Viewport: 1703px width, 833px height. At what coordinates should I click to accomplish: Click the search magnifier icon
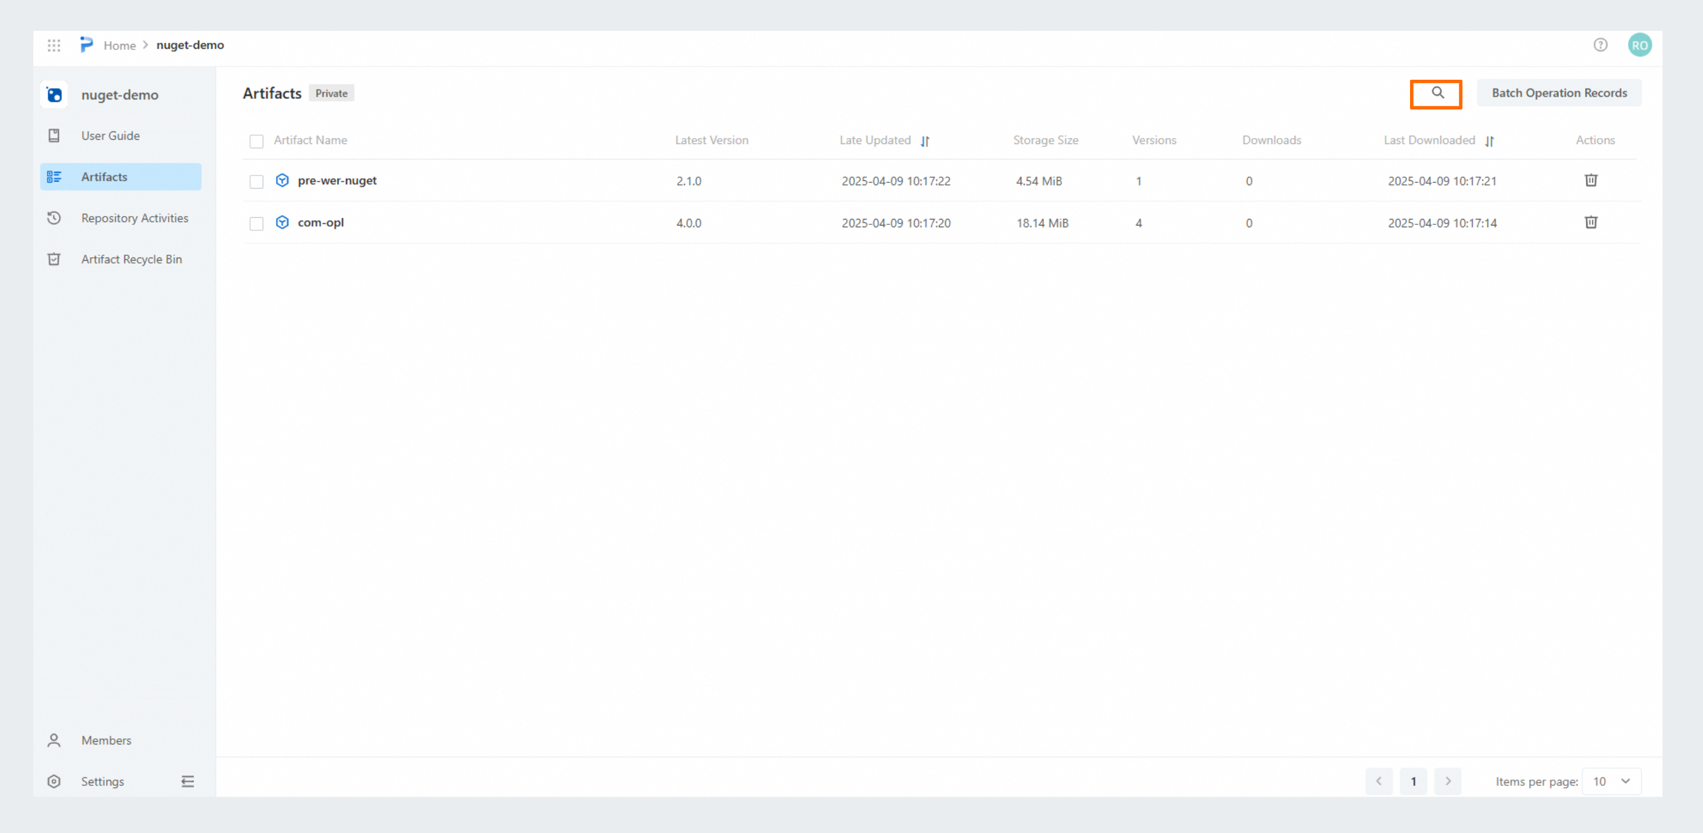click(x=1437, y=93)
